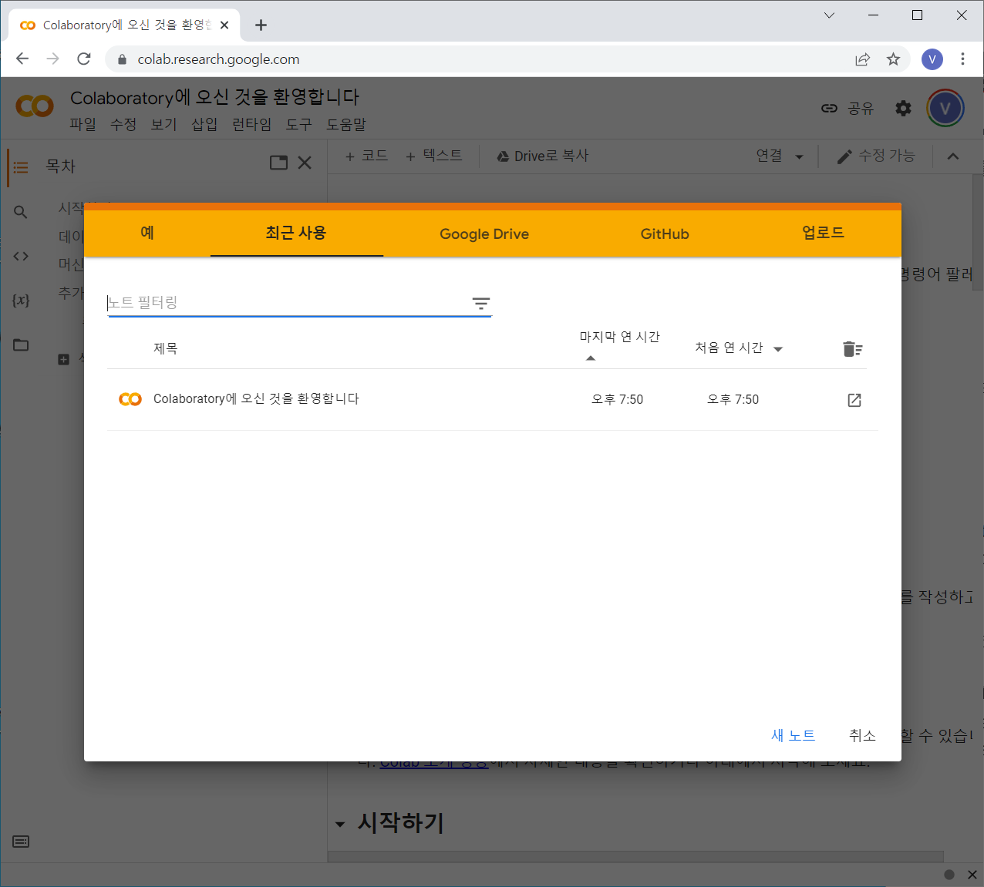Open the 보기 menu

click(163, 124)
